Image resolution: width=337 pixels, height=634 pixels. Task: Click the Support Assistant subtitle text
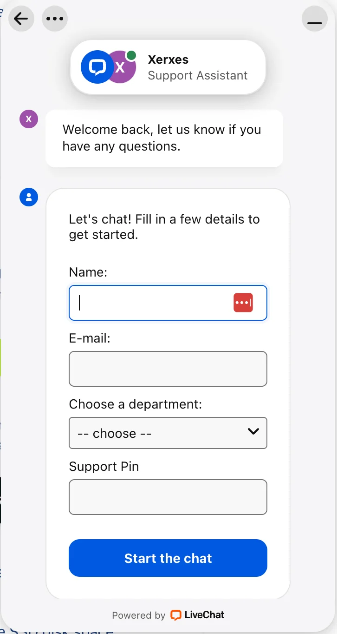pos(198,75)
